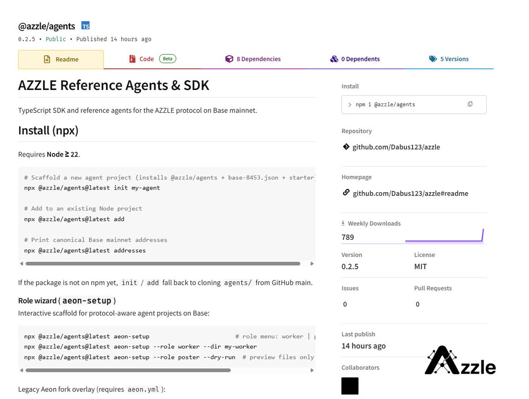Open the 8 Dependencies tab
The width and height of the screenshot is (529, 399).
[253, 59]
